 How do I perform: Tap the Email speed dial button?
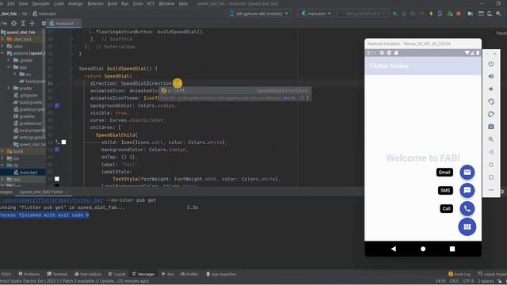coord(467,173)
